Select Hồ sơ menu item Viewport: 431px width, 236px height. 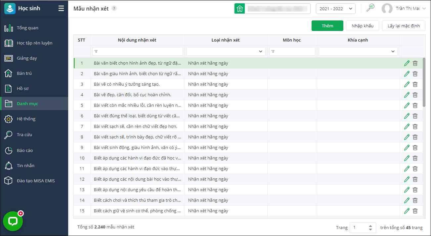pyautogui.click(x=34, y=89)
